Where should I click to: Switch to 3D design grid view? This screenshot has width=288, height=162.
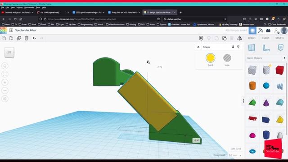252,31
